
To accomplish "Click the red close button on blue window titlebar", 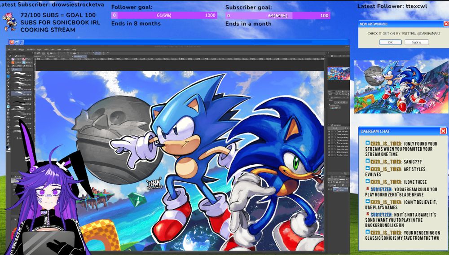I will pos(12,42).
